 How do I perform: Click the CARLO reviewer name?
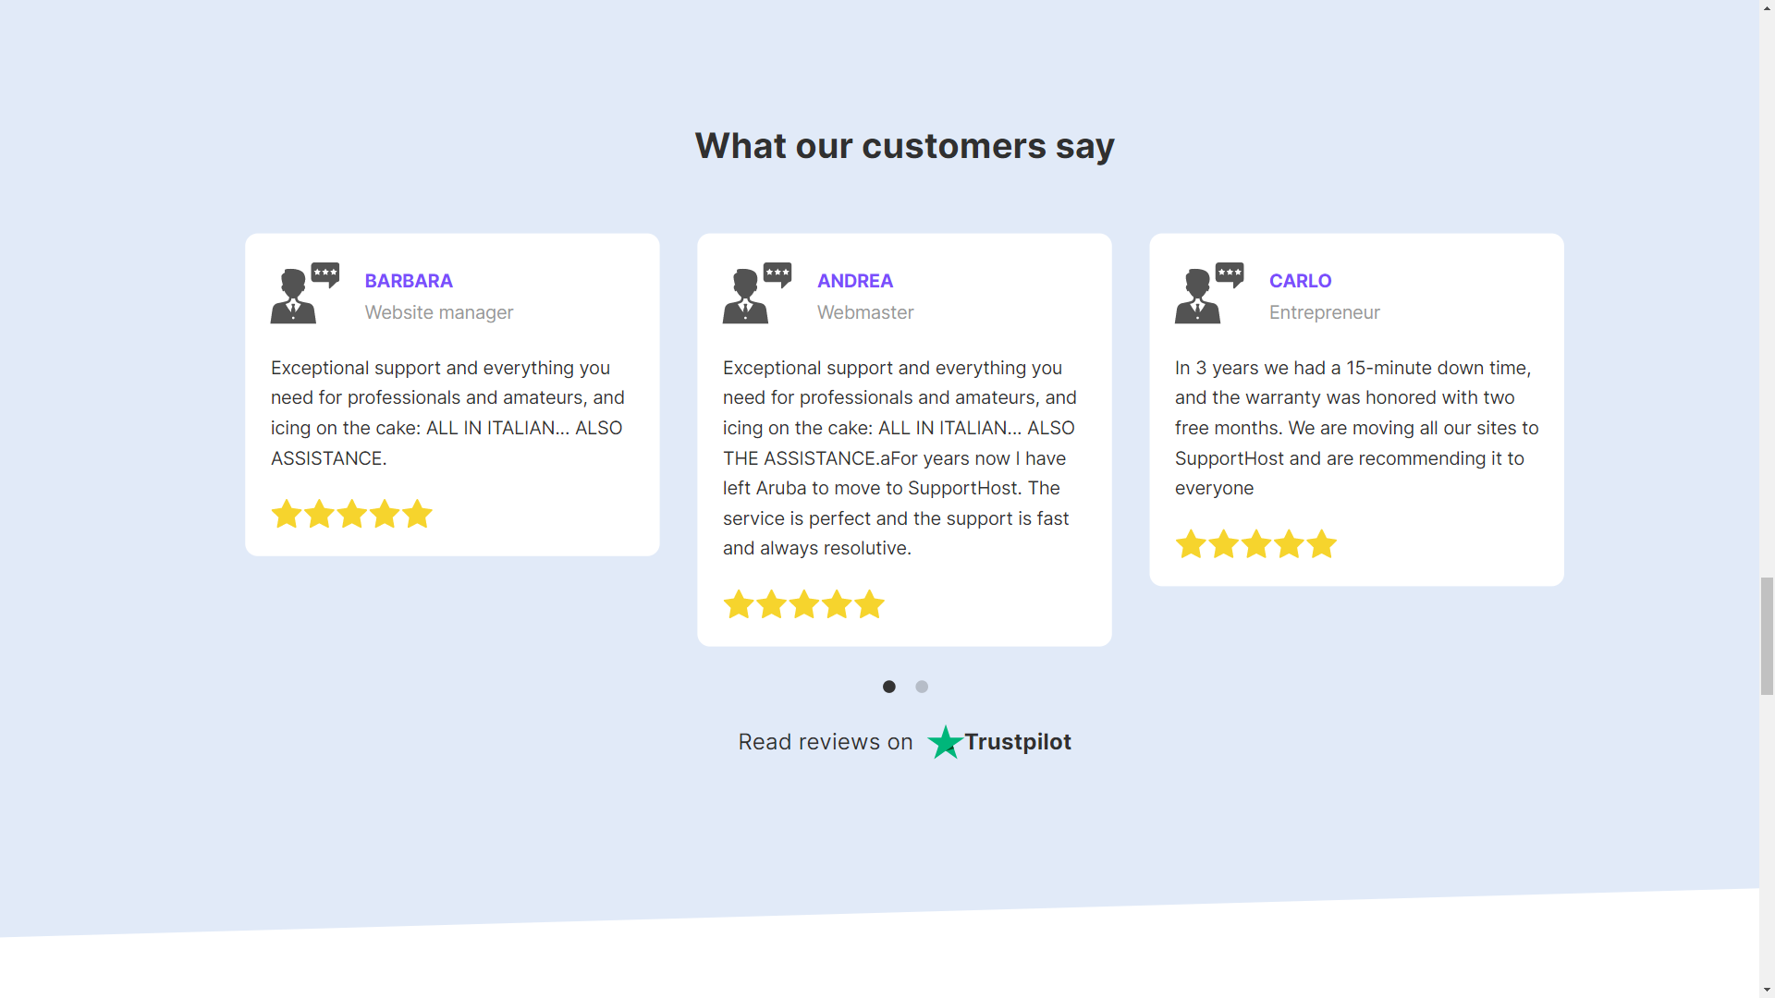[x=1300, y=281]
